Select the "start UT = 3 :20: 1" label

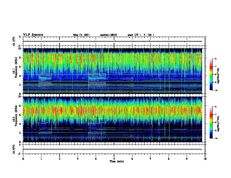click(x=141, y=35)
